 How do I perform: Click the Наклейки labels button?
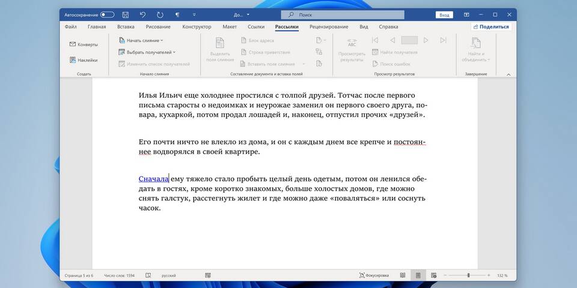[84, 60]
